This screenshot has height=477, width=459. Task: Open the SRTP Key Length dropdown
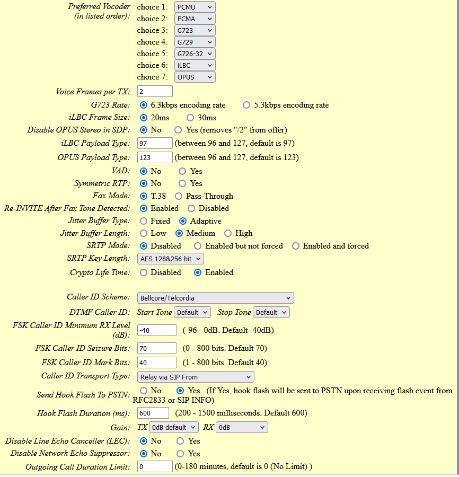(x=170, y=259)
